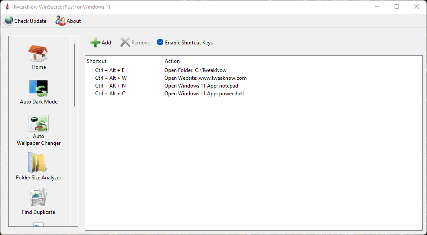
Task: Click the Folder Size Analyzer label
Action: pos(38,177)
